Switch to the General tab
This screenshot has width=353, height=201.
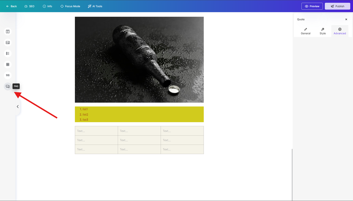(306, 31)
